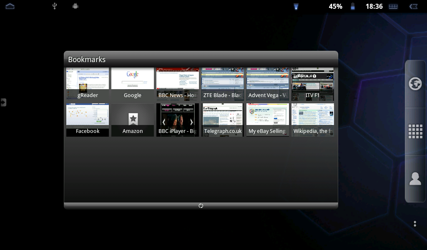Open the gReader bookmark
427x250 pixels.
pos(88,85)
